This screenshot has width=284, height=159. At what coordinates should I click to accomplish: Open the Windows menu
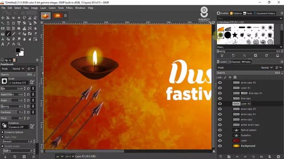(x=80, y=8)
